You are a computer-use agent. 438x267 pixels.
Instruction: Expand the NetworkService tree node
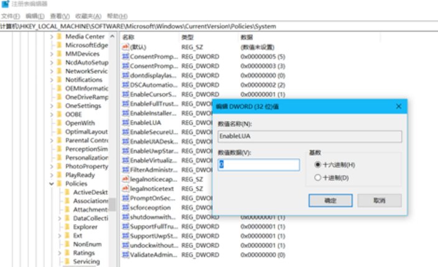click(x=52, y=71)
